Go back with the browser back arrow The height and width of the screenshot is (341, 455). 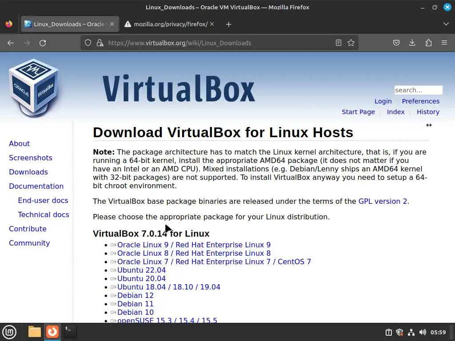coord(11,43)
